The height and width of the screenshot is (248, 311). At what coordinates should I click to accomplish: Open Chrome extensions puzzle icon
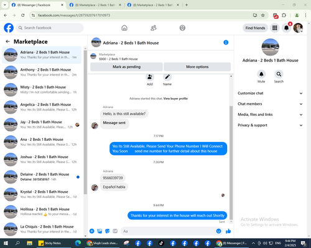(x=284, y=15)
